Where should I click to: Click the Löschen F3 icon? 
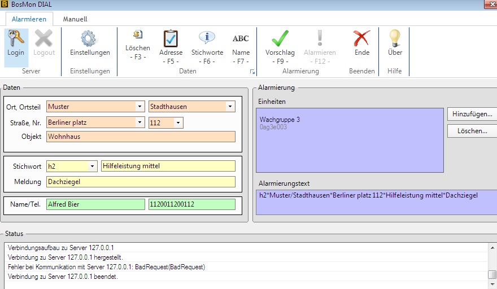137,36
